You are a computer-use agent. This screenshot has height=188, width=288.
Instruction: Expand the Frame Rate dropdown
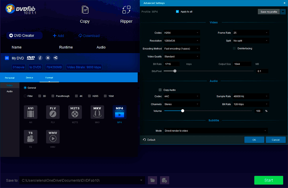click(x=251, y=33)
